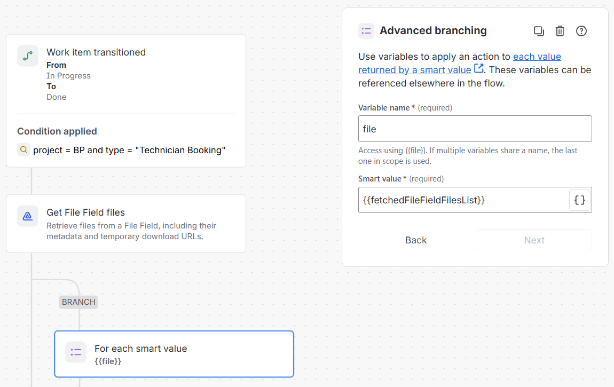The image size is (614, 387).
Task: Open the smart value picker curly braces button
Action: click(x=579, y=200)
